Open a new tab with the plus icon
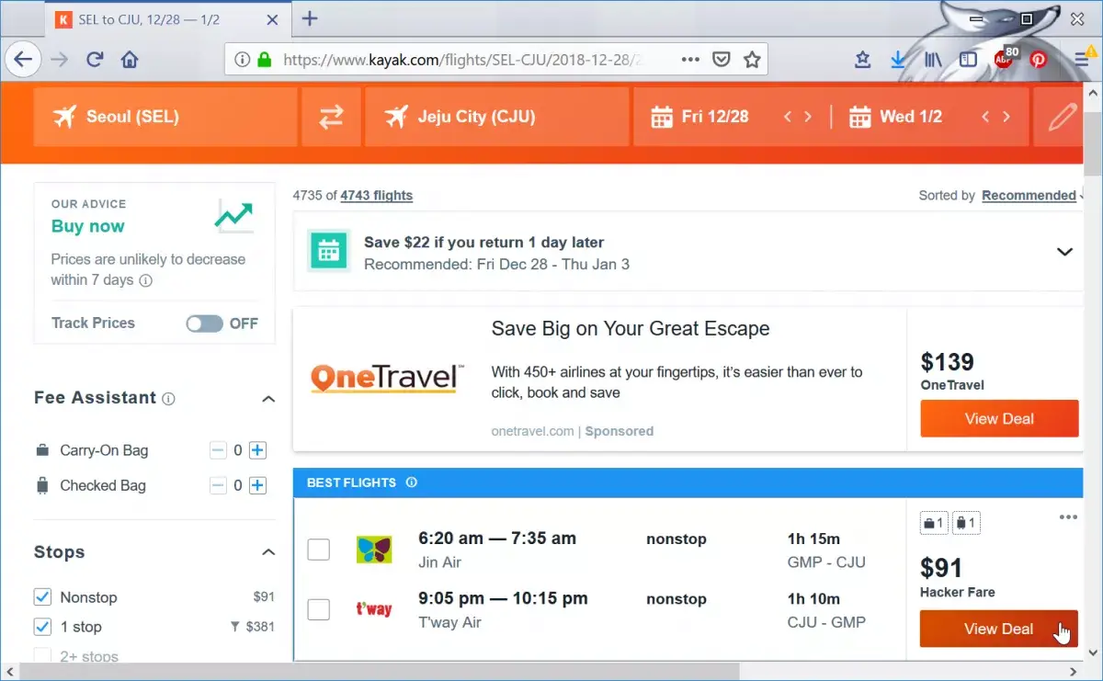 point(310,18)
